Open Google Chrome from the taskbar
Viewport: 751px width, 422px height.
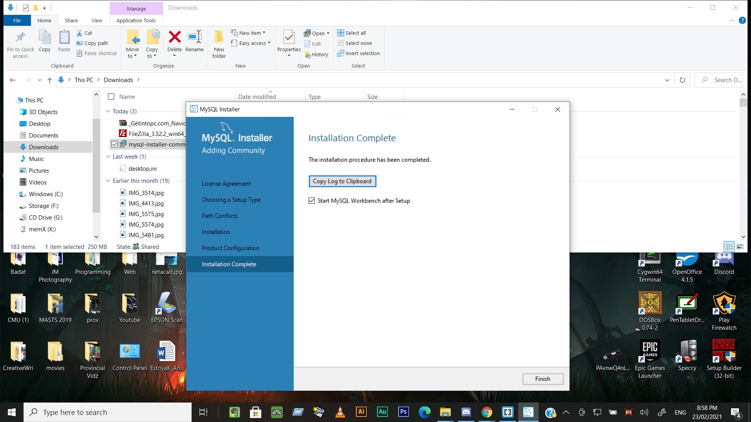point(487,412)
